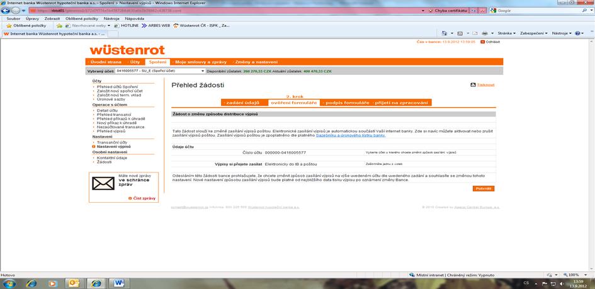Click the wüstenrot logo
595x289 pixels.
click(127, 50)
